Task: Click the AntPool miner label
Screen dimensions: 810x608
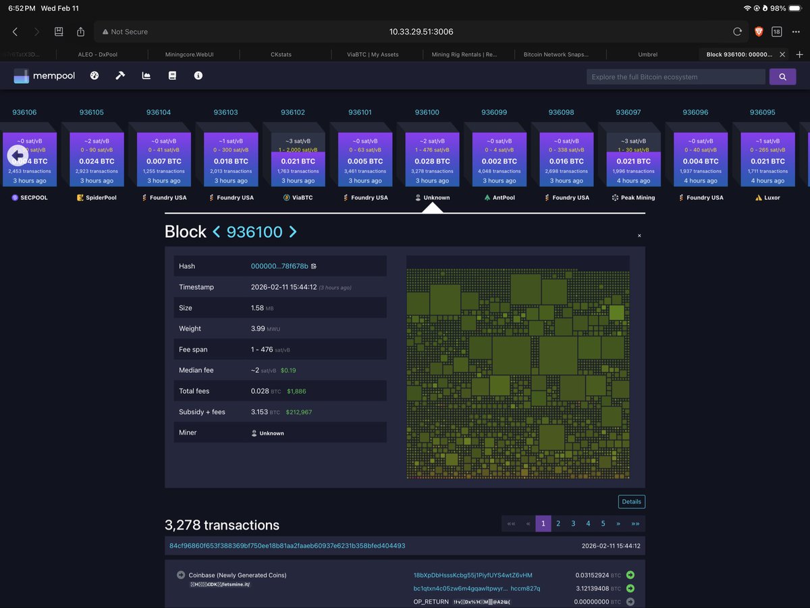Action: pos(500,197)
